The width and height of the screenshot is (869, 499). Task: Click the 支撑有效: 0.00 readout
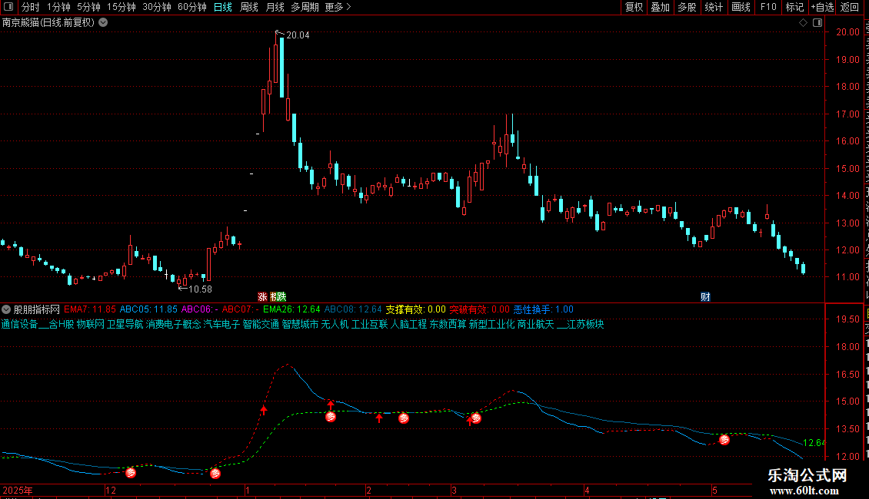coord(415,309)
